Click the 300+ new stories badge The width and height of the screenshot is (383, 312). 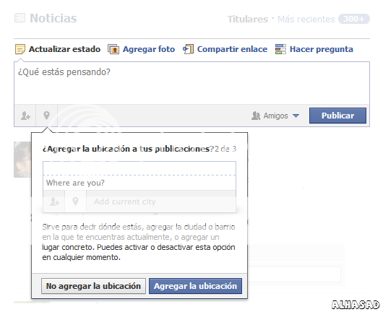click(x=354, y=19)
